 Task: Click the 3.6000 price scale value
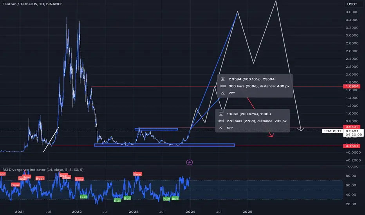[x=352, y=12]
